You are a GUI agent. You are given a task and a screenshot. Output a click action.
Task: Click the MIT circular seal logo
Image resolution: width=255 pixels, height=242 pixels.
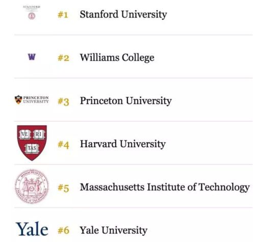click(32, 186)
